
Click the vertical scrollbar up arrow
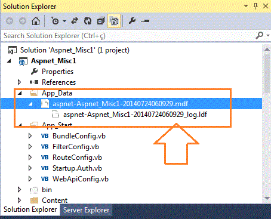coord(267,50)
